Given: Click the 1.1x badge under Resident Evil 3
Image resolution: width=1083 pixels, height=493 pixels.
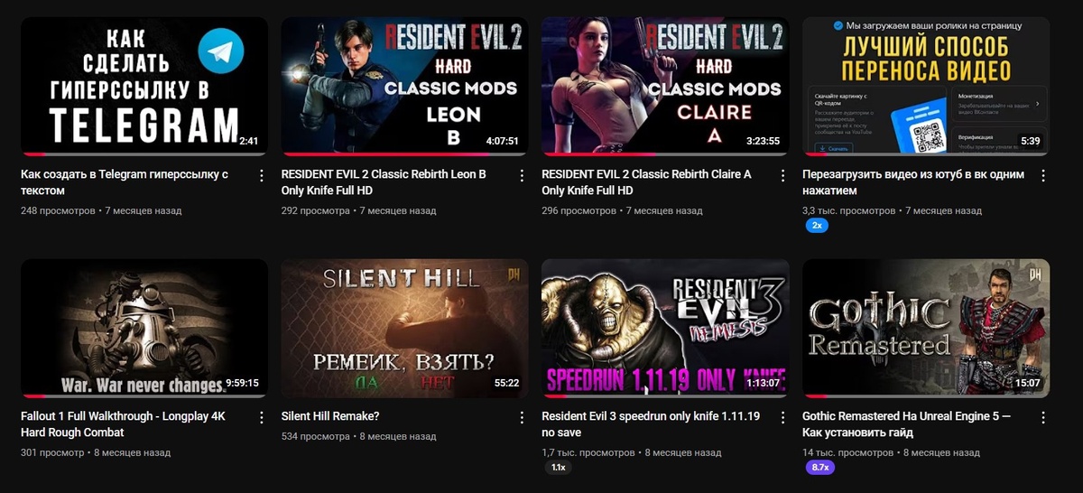Looking at the screenshot, I should 558,467.
